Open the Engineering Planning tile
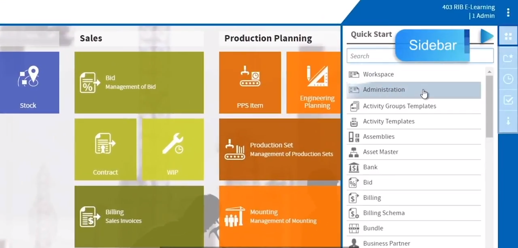The height and width of the screenshot is (248, 518). click(313, 82)
